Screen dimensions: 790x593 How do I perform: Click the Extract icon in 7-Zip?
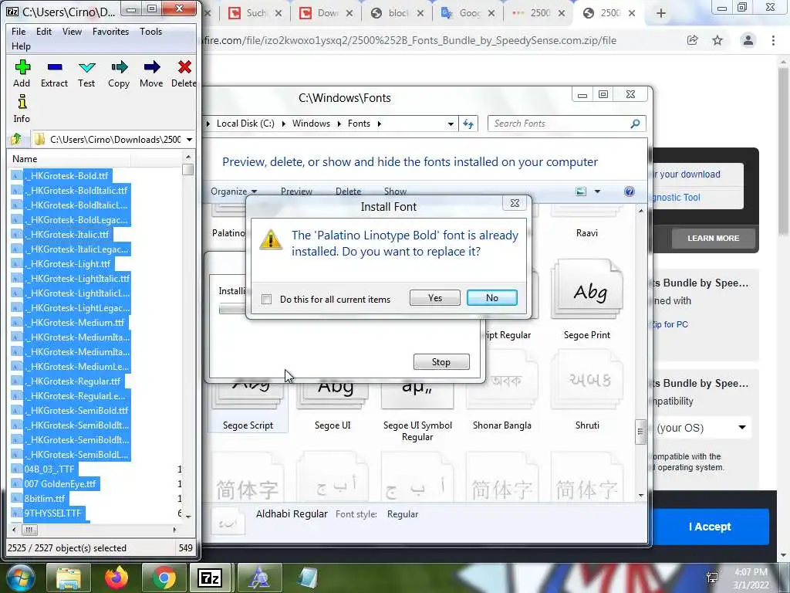click(55, 67)
